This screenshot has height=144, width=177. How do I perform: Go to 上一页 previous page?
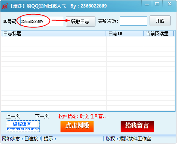pyautogui.click(x=13, y=116)
